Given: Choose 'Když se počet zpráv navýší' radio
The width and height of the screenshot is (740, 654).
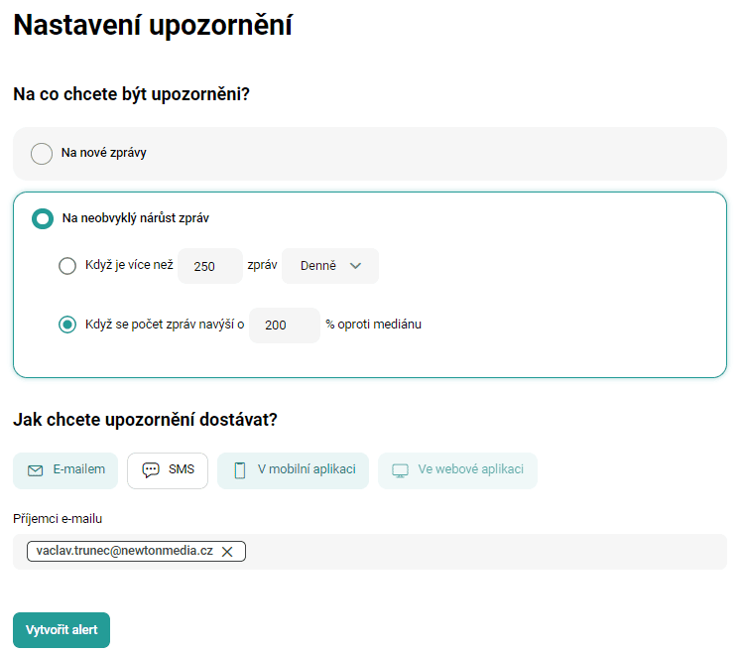Looking at the screenshot, I should (67, 325).
